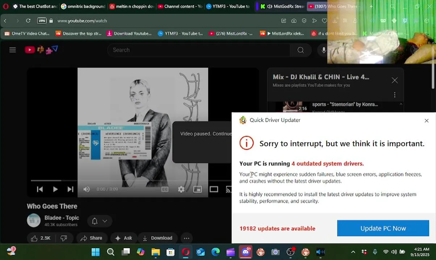Play the paused Who Goes There video
Viewport: 436px width, 260px height.
click(55, 189)
